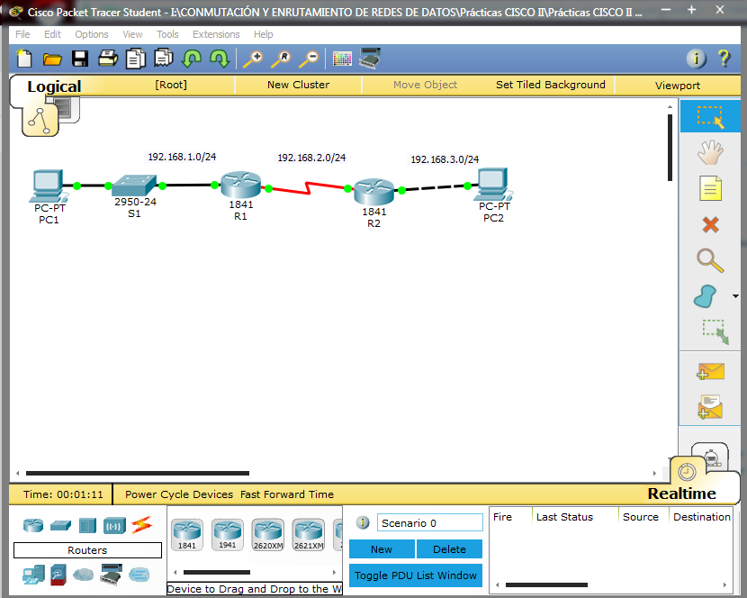Select the red X Delete tool
The width and height of the screenshot is (747, 598).
click(x=710, y=224)
